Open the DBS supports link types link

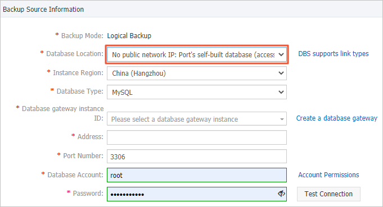334,54
